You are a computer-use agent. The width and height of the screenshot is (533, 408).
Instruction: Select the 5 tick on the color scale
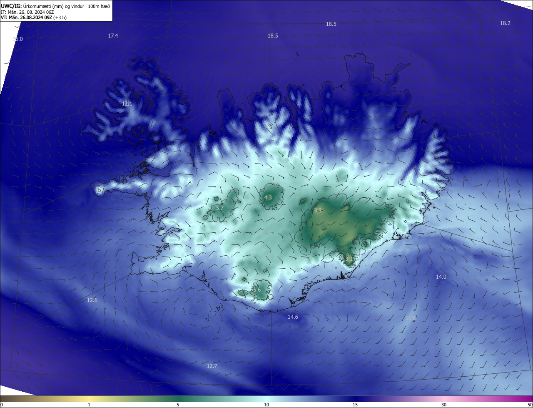tap(178, 405)
